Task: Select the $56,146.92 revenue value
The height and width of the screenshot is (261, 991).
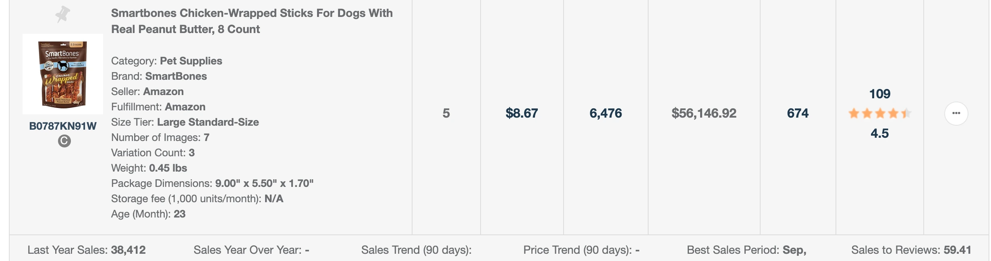Action: (703, 113)
